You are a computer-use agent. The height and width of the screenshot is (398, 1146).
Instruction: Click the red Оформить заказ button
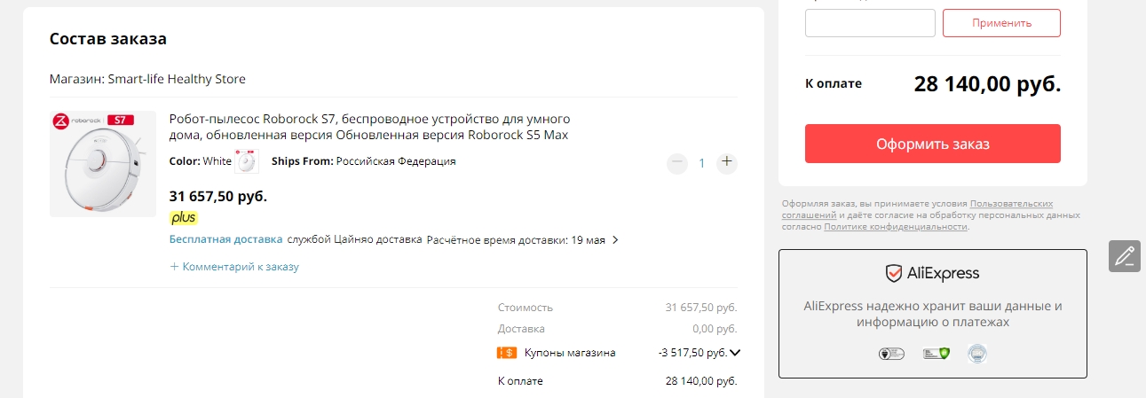click(933, 144)
